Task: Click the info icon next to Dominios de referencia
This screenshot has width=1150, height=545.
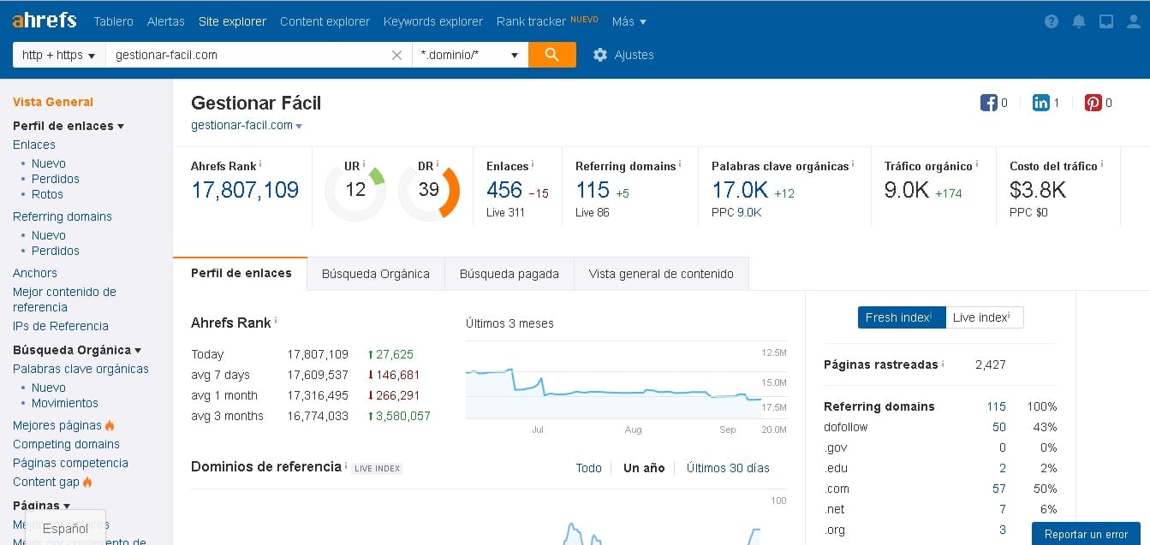Action: point(346,465)
